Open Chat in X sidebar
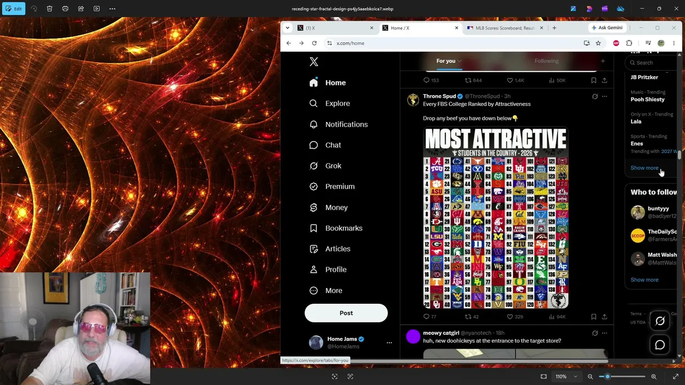 coord(325,145)
